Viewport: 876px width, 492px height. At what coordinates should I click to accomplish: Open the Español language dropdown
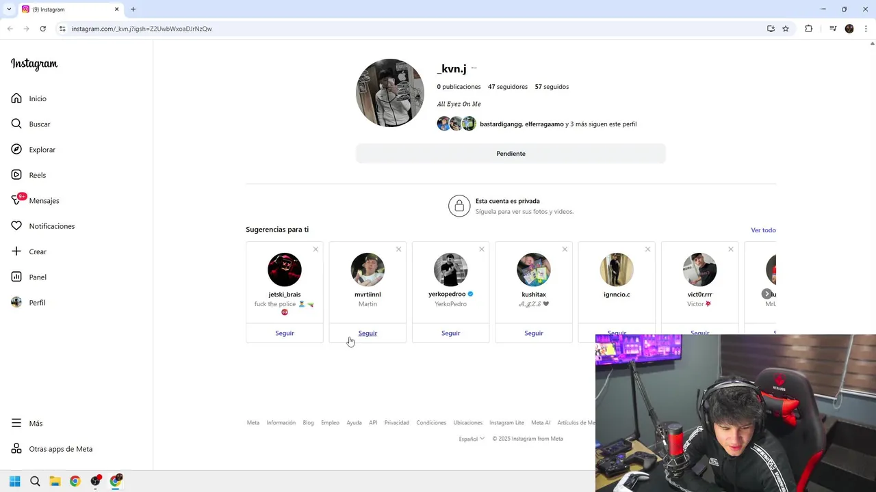pos(472,439)
